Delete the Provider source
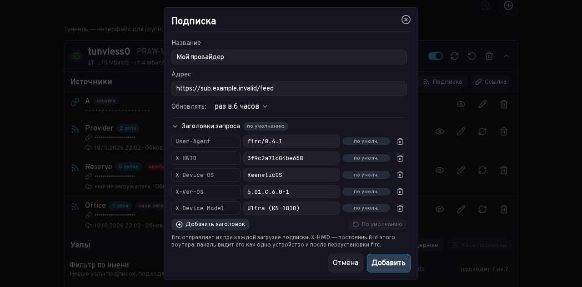The height and width of the screenshot is (287, 582). coord(504,131)
